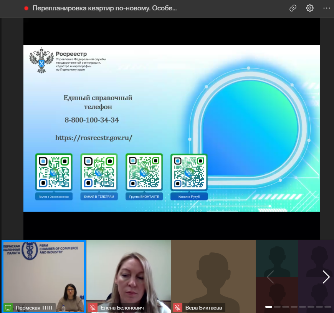This screenshot has height=313, width=334.
Task: Click the Группа в Одноклассниках label
Action: (54, 197)
